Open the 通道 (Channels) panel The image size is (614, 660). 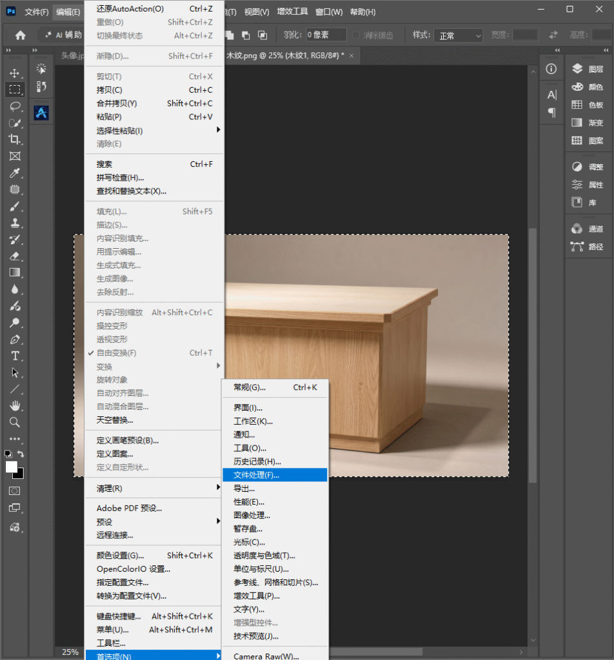pyautogui.click(x=588, y=229)
